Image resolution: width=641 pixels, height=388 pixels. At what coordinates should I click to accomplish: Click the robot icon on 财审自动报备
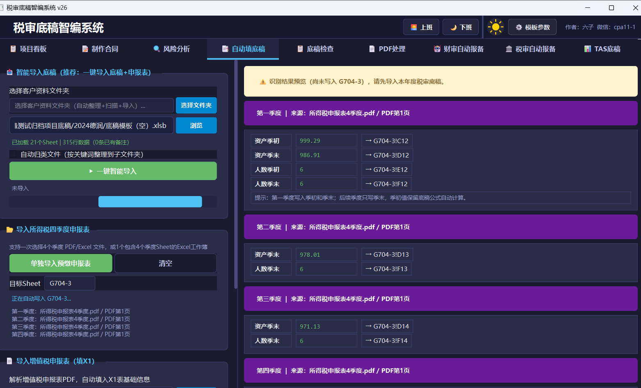click(437, 49)
